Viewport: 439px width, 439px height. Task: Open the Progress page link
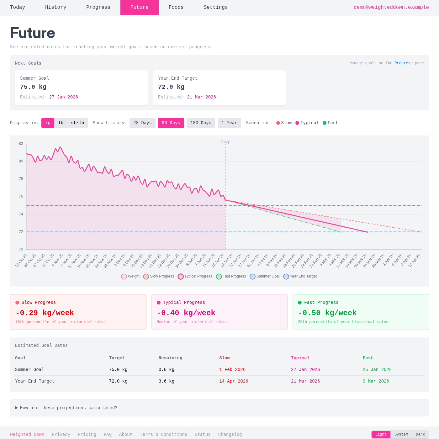tap(404, 63)
